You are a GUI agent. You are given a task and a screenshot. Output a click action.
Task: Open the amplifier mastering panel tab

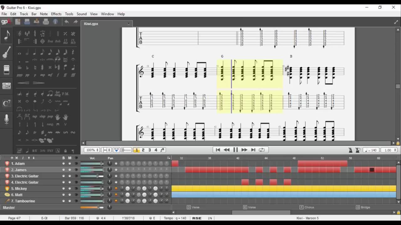[7, 86]
